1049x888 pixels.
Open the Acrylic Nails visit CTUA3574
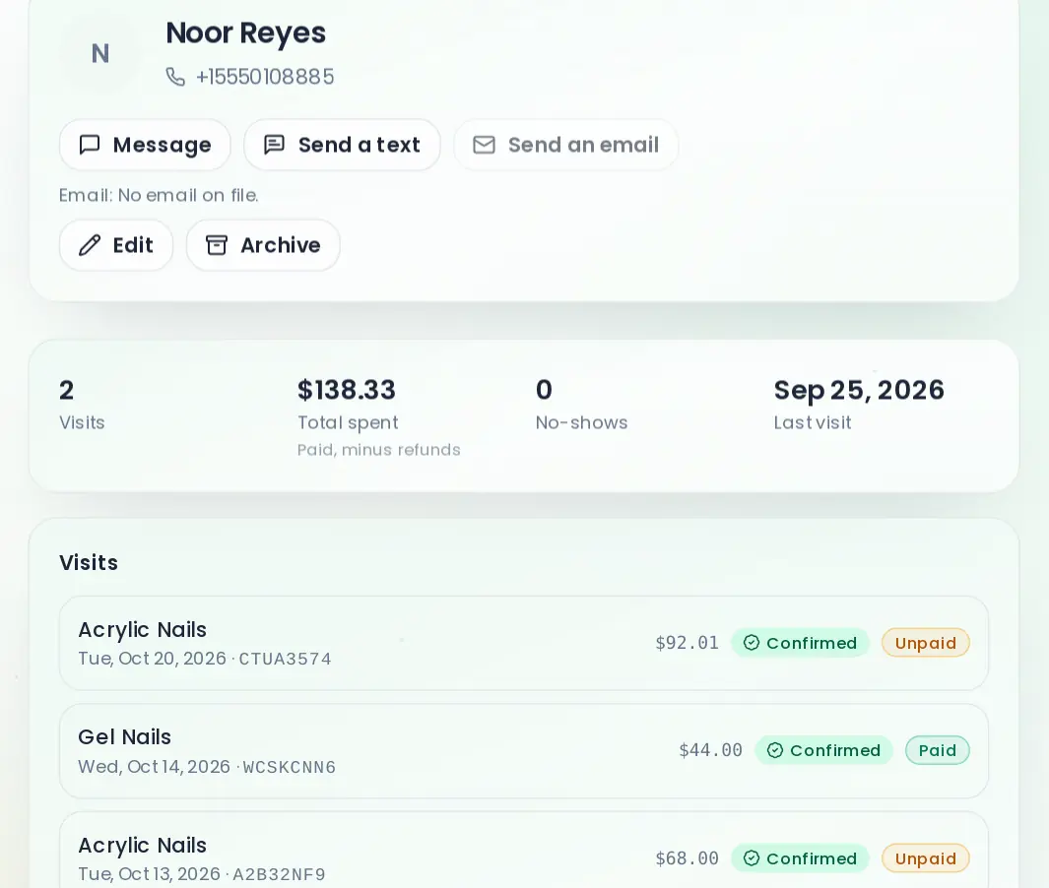(524, 643)
